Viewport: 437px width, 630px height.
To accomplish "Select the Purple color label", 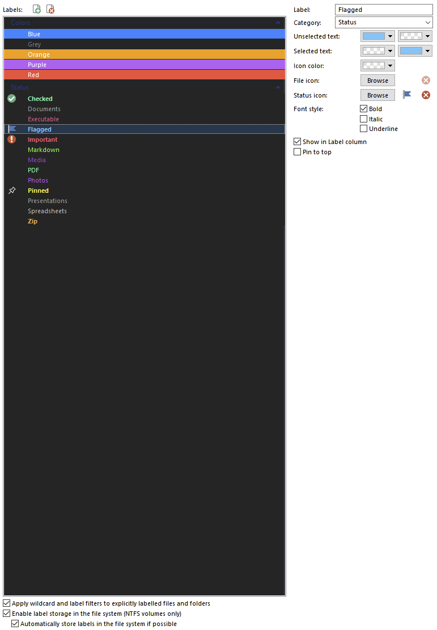I will click(145, 65).
